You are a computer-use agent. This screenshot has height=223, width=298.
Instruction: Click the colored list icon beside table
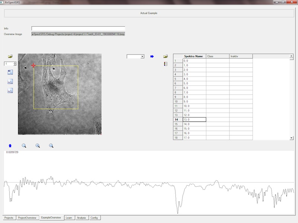coord(165,64)
